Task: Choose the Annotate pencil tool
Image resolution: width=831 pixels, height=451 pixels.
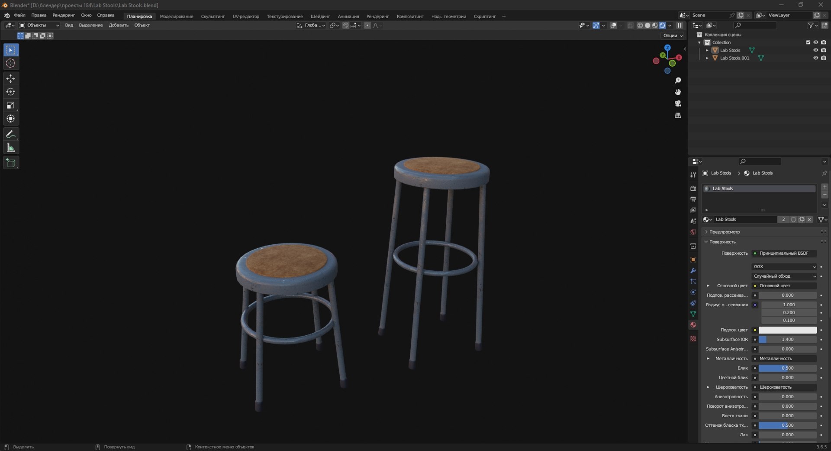Action: click(x=11, y=134)
